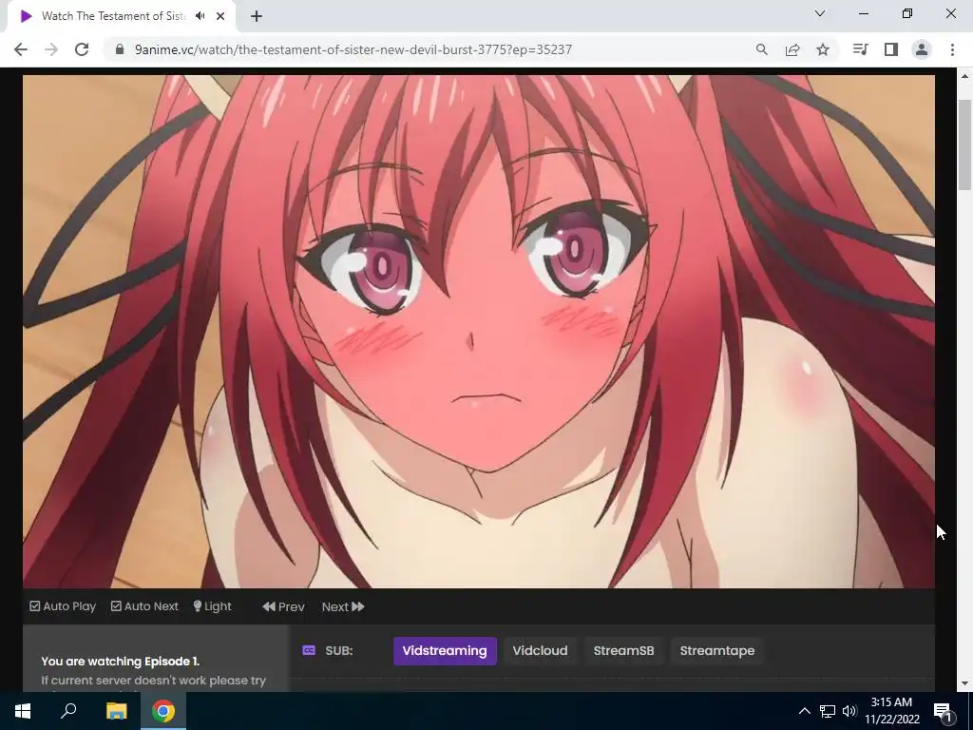The image size is (973, 730).
Task: Go to the Prev episode
Action: coord(283,607)
